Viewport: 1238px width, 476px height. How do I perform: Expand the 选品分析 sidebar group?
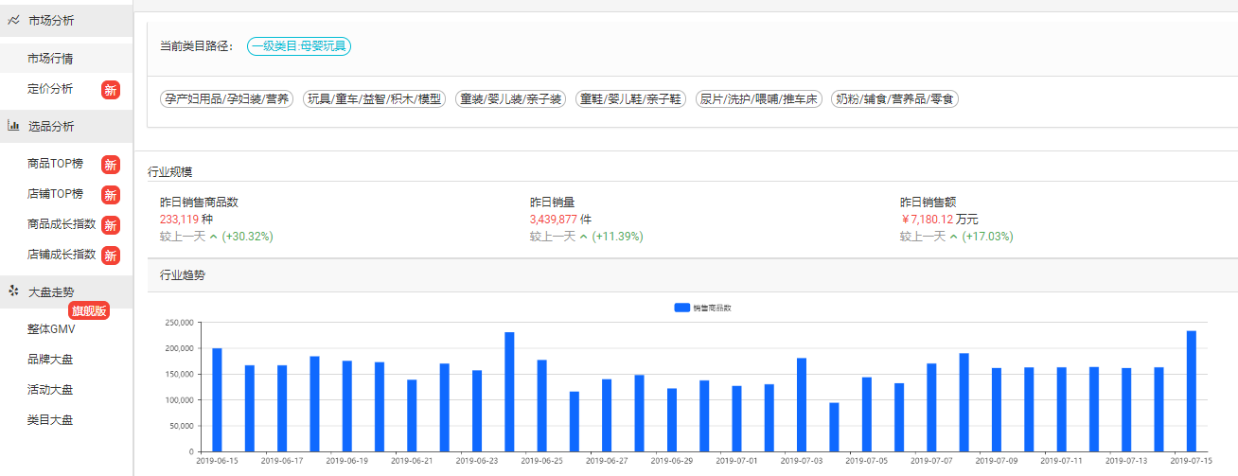tap(51, 126)
